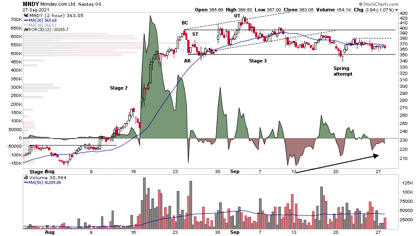
Task: Click the red down-triangle change indicator
Action: pos(397,10)
